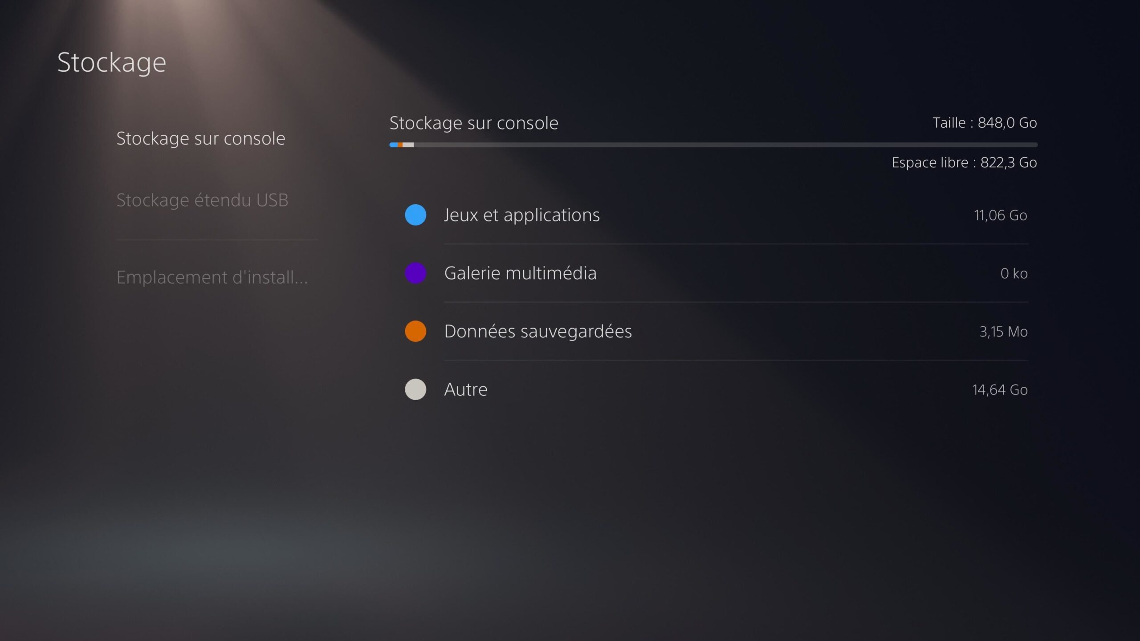Click the purple Galerie multimédia dot
Viewport: 1140px width, 641px height.
pos(415,272)
